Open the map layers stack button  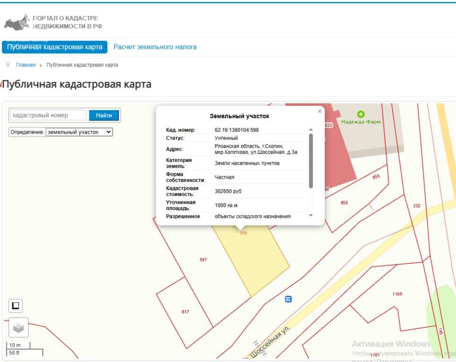pyautogui.click(x=18, y=327)
